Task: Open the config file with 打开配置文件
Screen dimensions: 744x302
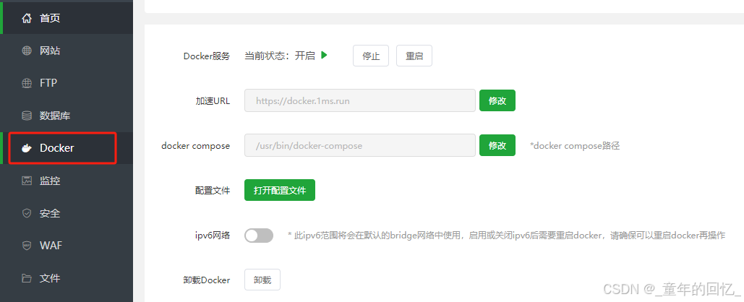Action: (280, 190)
